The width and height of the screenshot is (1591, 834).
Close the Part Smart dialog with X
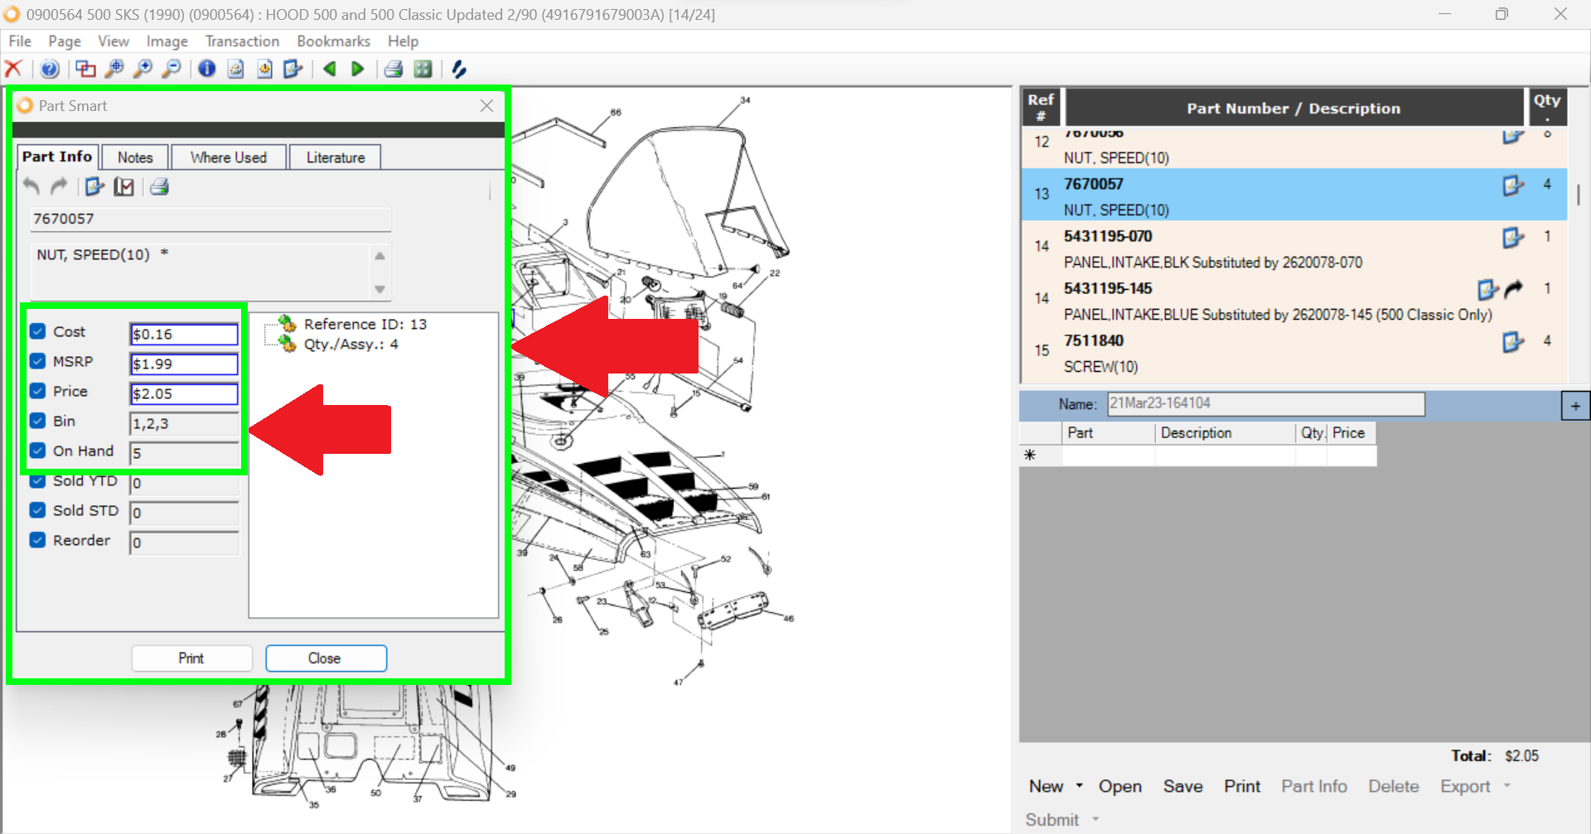[486, 105]
